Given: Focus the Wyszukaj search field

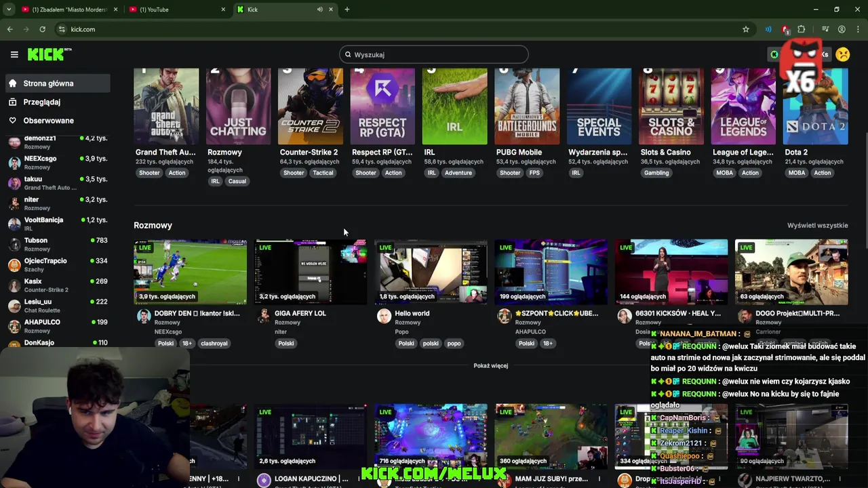Looking at the screenshot, I should coord(434,54).
